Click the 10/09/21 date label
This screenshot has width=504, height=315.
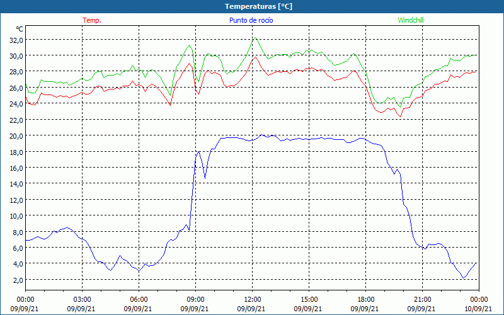coord(478,309)
